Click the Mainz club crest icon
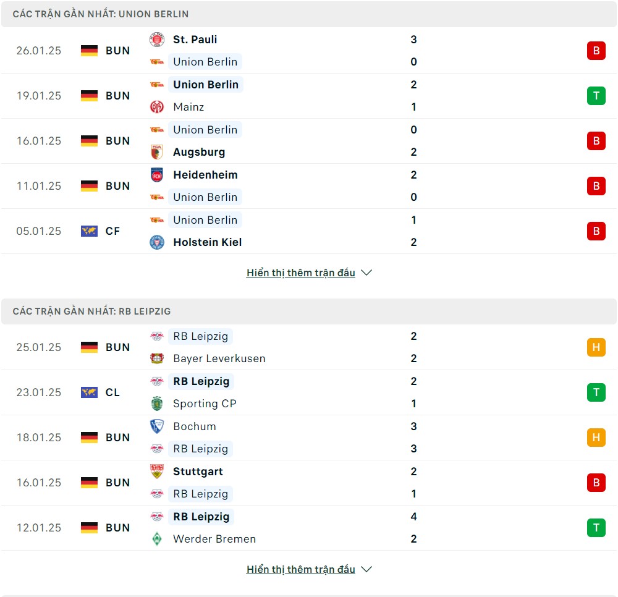618x597 pixels. (x=157, y=107)
